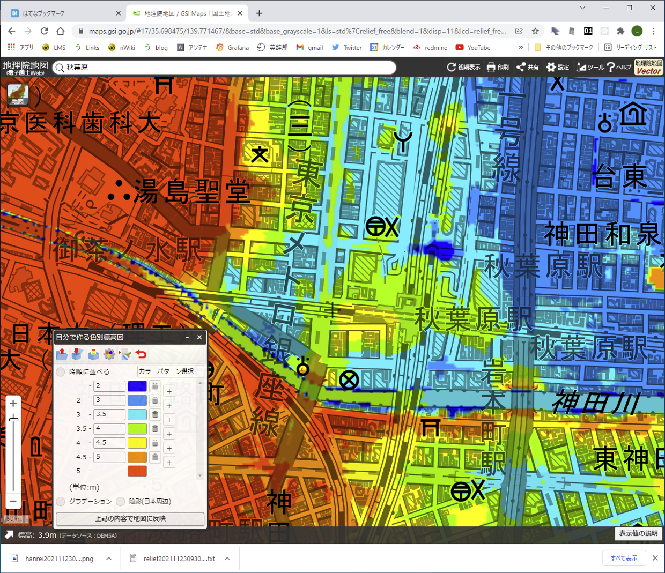Screen dimensions: 665x573
Task: Click 上記の内容で地図に反映 apply button
Action: pyautogui.click(x=130, y=518)
